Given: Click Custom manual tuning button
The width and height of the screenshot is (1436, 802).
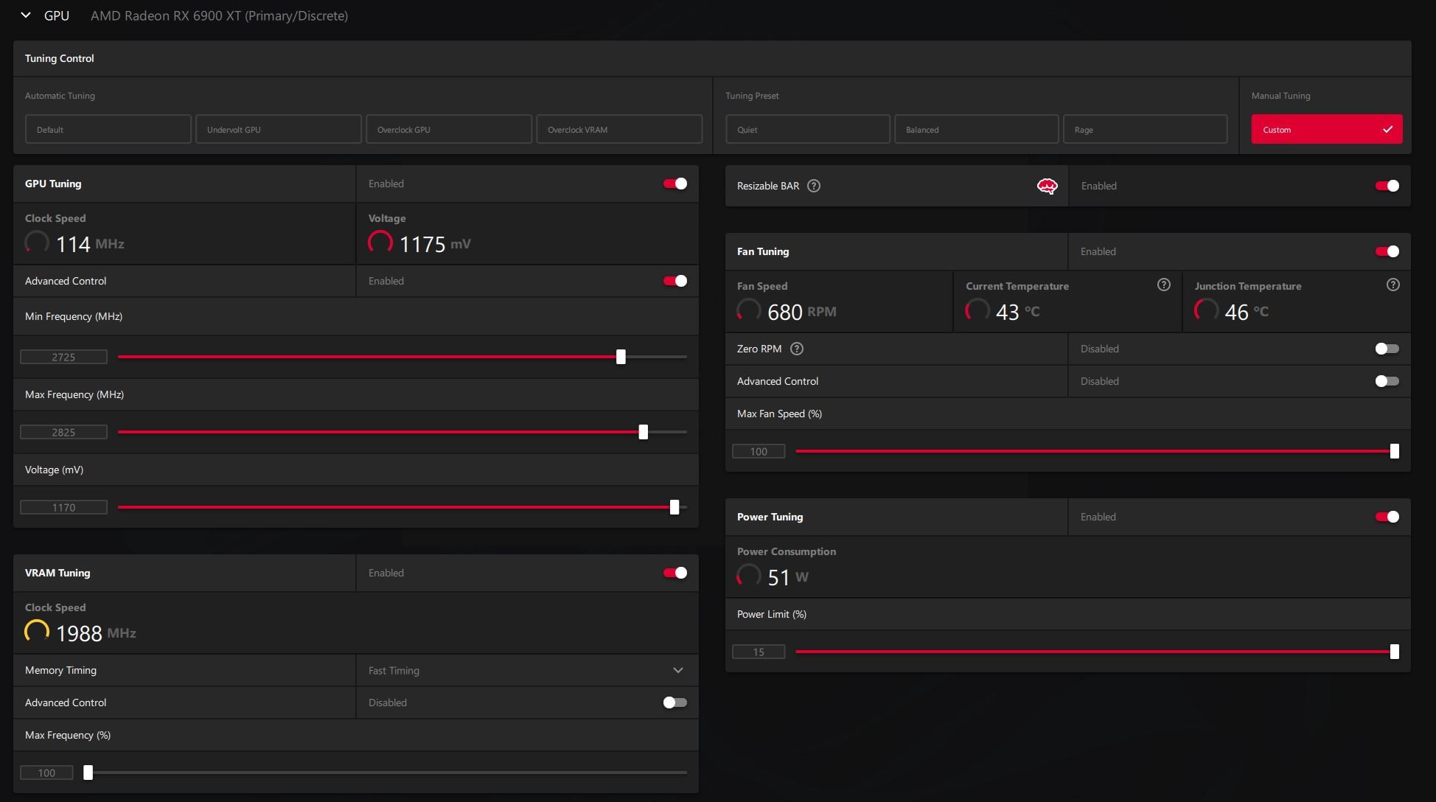Looking at the screenshot, I should pos(1327,129).
